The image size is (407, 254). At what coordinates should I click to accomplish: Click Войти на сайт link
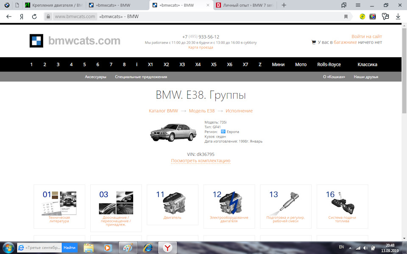[x=366, y=36]
